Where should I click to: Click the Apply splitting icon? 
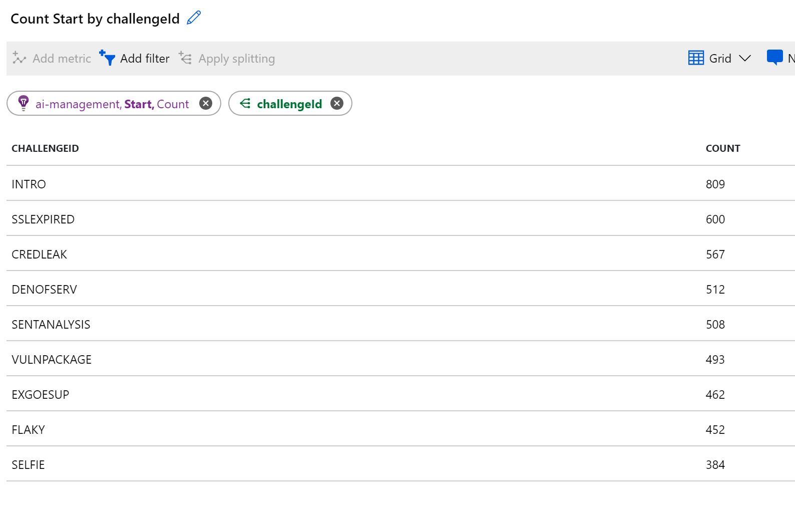click(185, 58)
